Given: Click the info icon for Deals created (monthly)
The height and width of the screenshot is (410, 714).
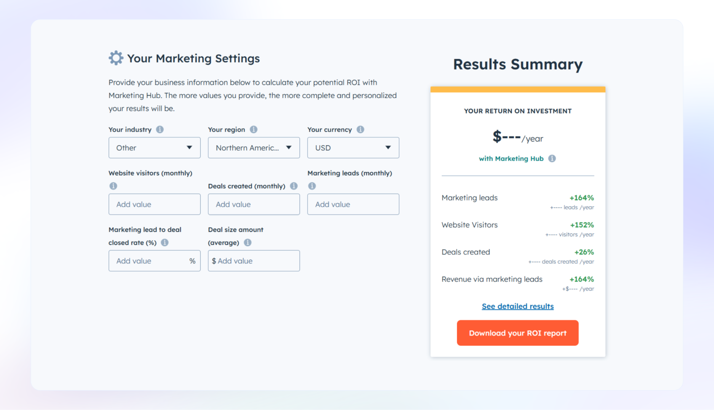Looking at the screenshot, I should tap(294, 186).
